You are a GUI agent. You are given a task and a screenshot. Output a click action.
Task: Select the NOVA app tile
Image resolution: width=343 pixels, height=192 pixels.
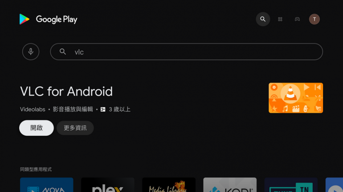(x=47, y=184)
